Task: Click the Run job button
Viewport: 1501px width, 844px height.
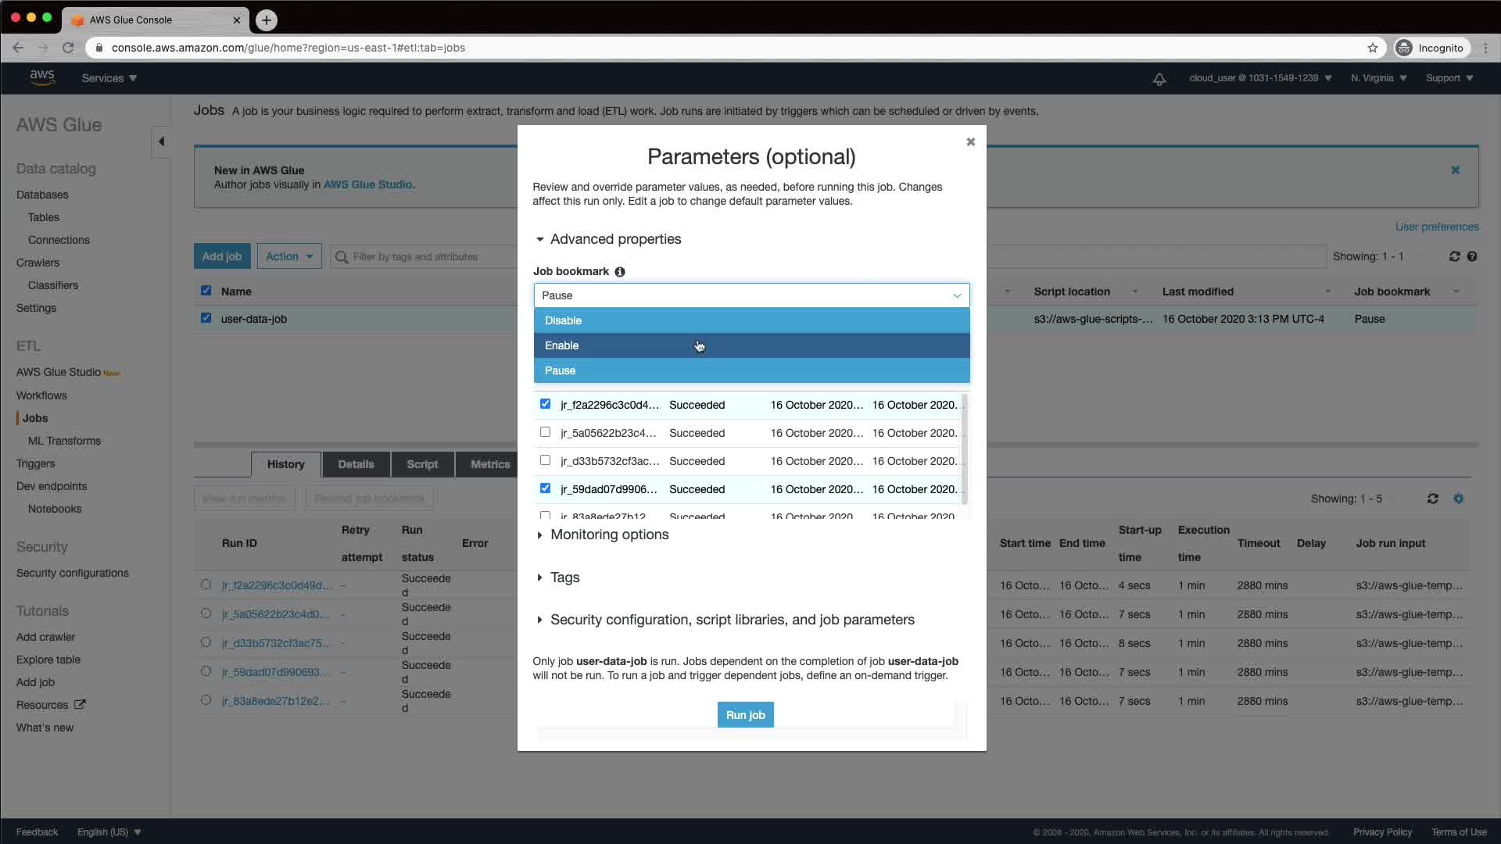Action: point(744,715)
